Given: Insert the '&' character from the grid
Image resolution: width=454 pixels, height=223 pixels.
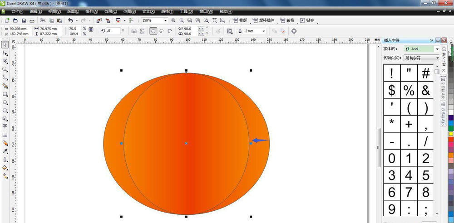Looking at the screenshot, I should 425,90.
